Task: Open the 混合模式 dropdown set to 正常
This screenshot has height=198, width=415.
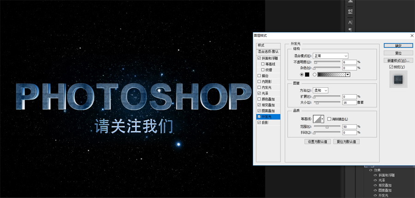Action: (330, 56)
